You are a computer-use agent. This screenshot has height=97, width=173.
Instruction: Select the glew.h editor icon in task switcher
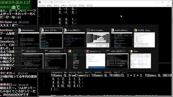click(x=42, y=30)
